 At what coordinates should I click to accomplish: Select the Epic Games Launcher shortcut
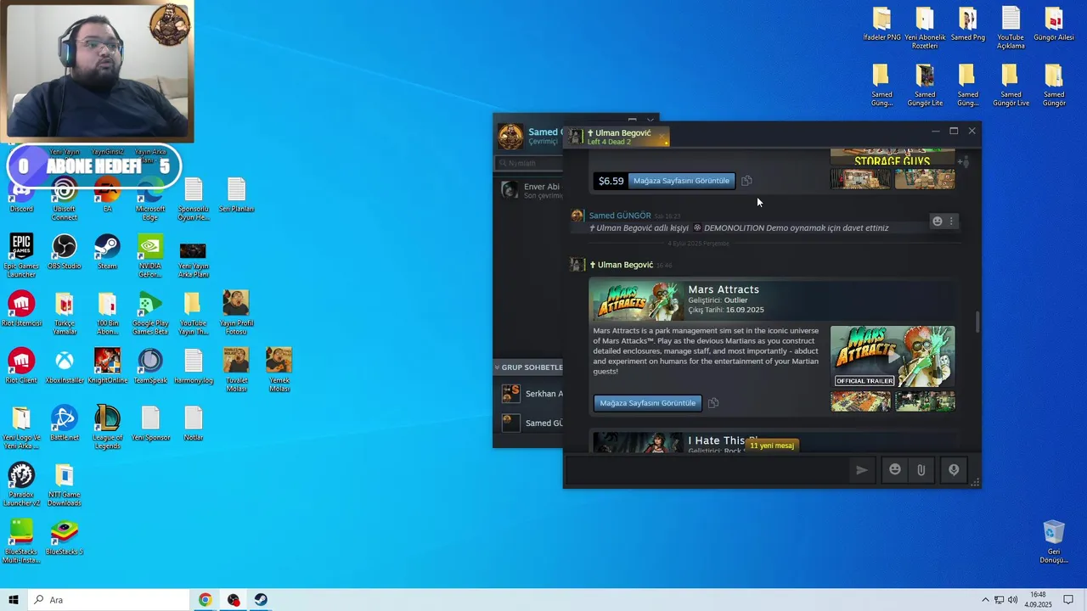[x=21, y=256]
